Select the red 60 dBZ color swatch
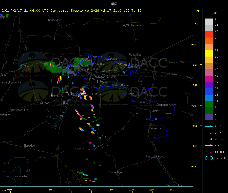Image resolution: width=228 pixels, height=193 pixels. point(209,34)
